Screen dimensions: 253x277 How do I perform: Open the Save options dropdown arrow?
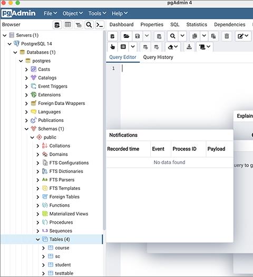[x=147, y=36]
